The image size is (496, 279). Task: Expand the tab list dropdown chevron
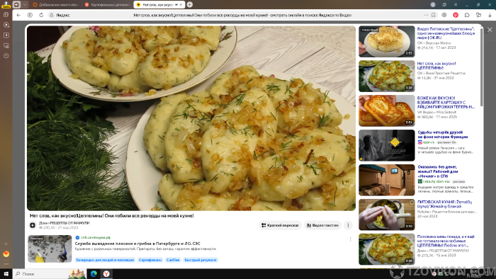coord(25,4)
